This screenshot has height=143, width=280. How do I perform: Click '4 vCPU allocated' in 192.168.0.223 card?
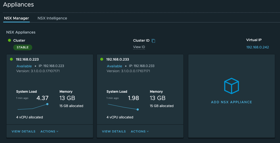pyautogui.click(x=29, y=117)
